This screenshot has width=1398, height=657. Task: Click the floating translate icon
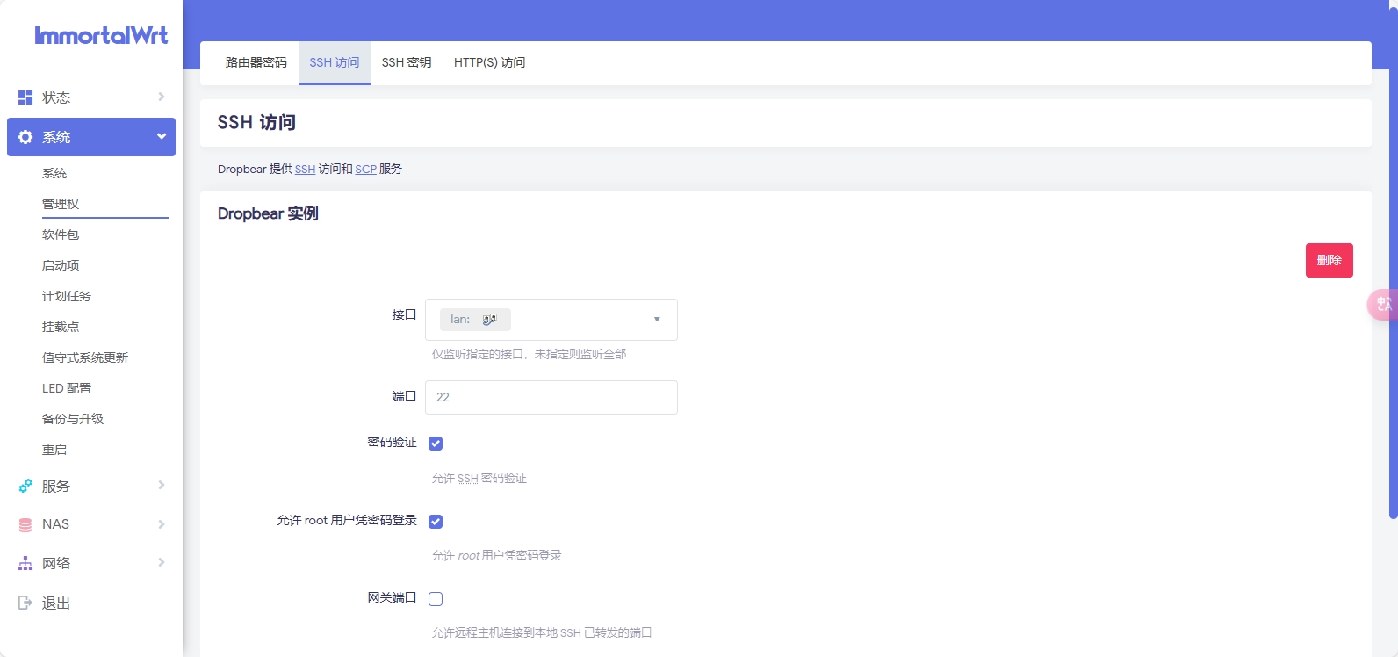click(x=1382, y=304)
